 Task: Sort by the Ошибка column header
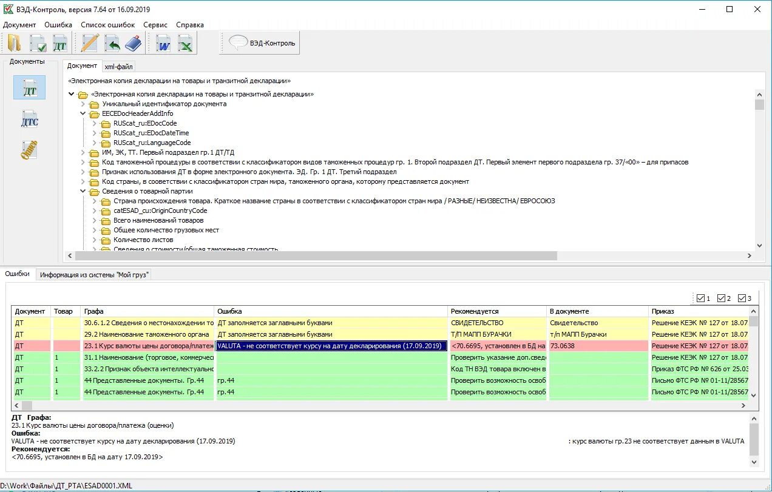point(332,311)
